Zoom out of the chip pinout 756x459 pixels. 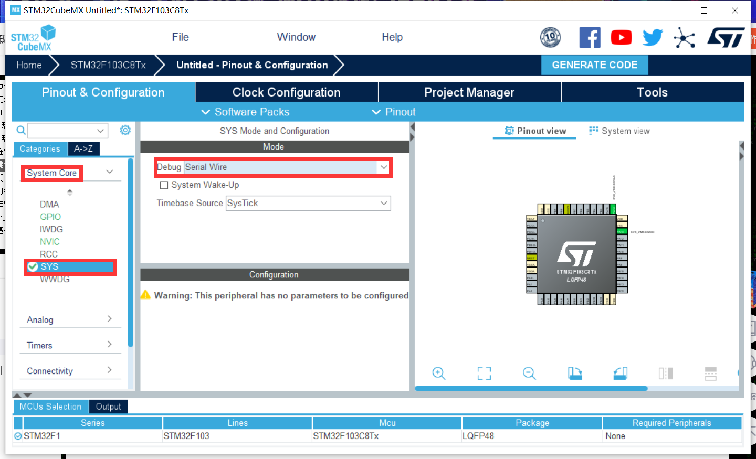coord(529,373)
